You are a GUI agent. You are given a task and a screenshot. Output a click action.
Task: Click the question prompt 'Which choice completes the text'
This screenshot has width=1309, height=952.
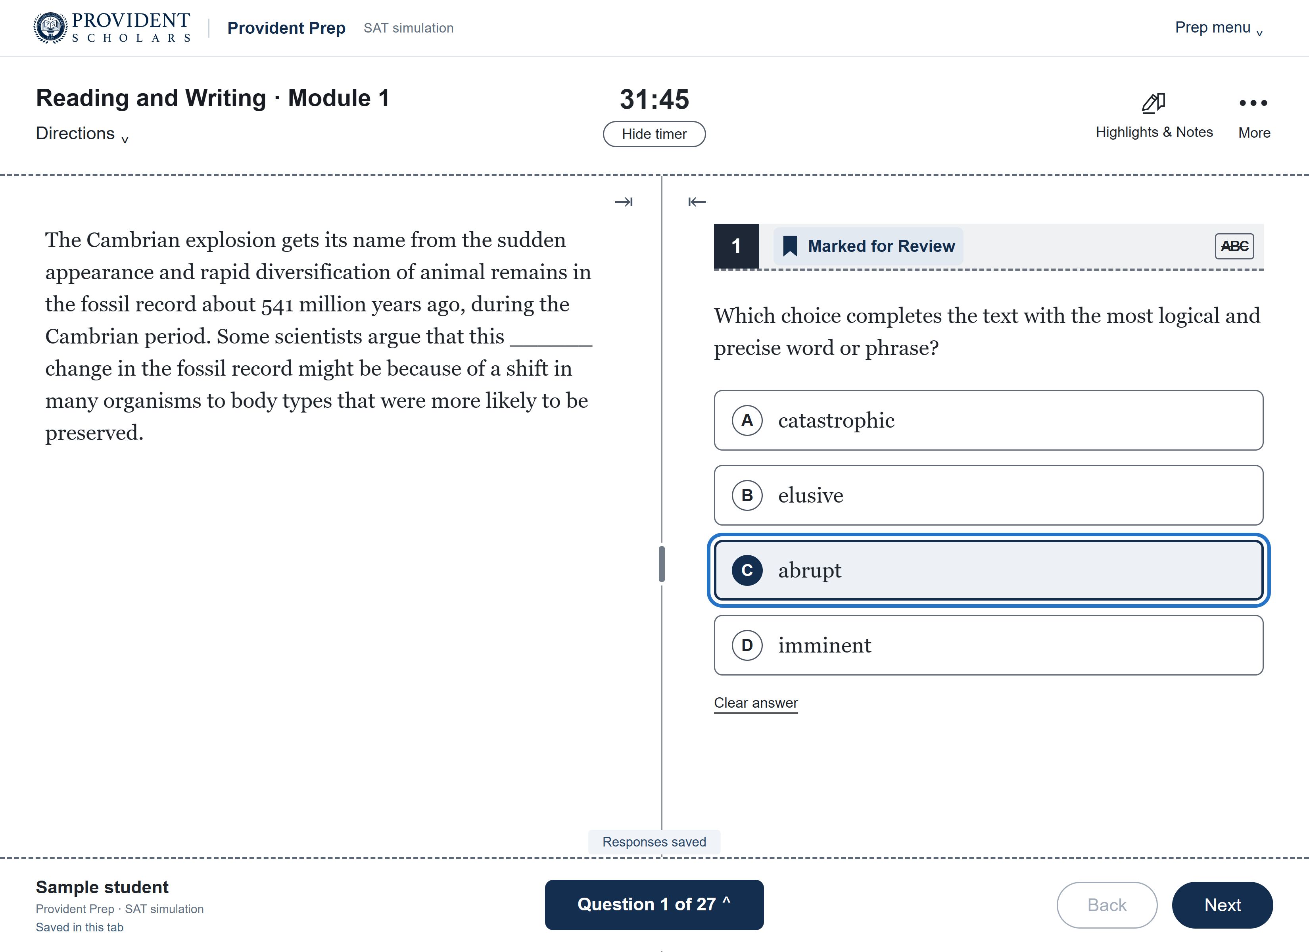coord(987,331)
